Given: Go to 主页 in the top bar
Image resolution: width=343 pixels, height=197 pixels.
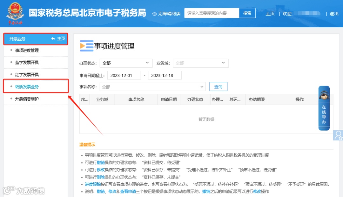Looking at the screenshot, I should pos(270,14).
